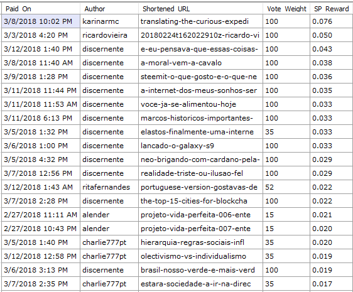353x292 pixels.
Task: Click URL e-eu-pensava-que-essas-coisas-
Action: coord(200,49)
